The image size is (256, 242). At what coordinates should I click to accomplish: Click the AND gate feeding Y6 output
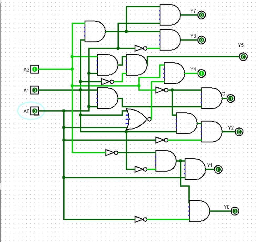(x=170, y=40)
